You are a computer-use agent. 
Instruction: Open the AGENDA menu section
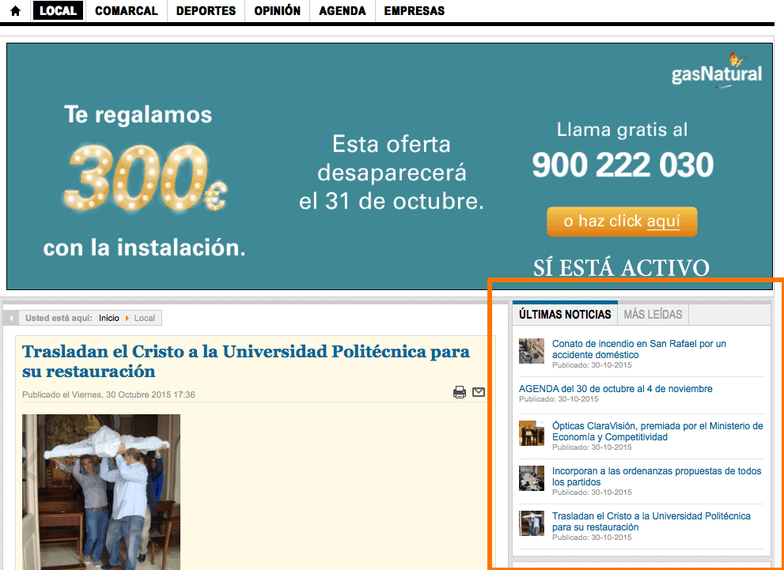tap(343, 10)
